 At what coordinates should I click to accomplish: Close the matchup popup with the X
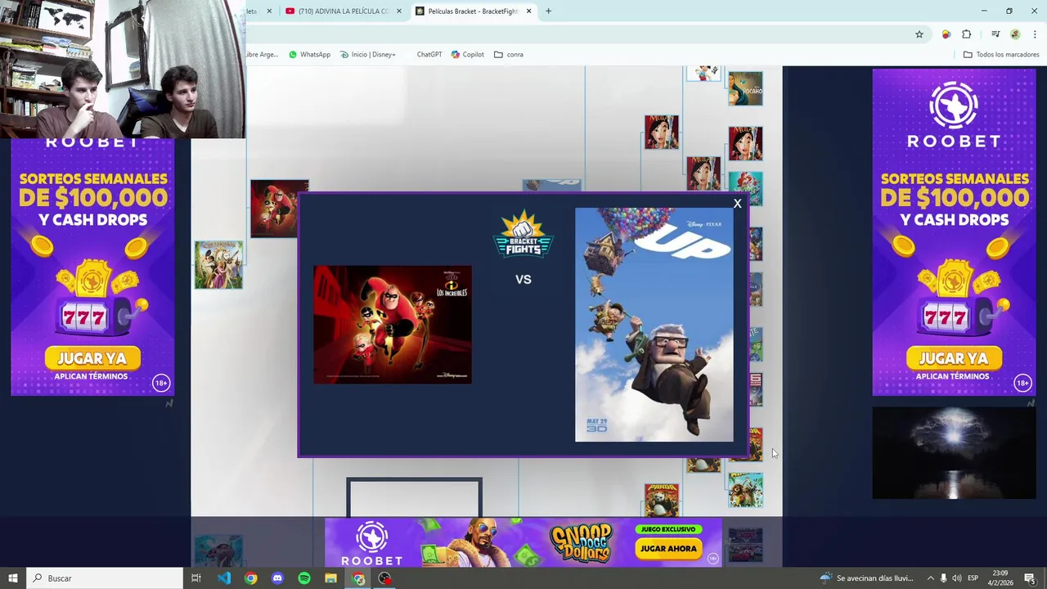click(x=737, y=204)
